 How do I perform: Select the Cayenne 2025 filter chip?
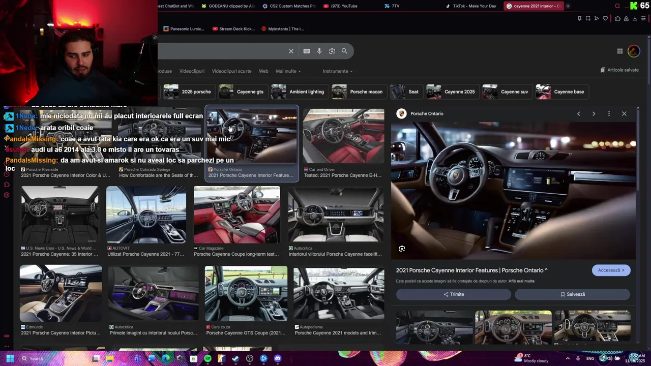coord(452,91)
